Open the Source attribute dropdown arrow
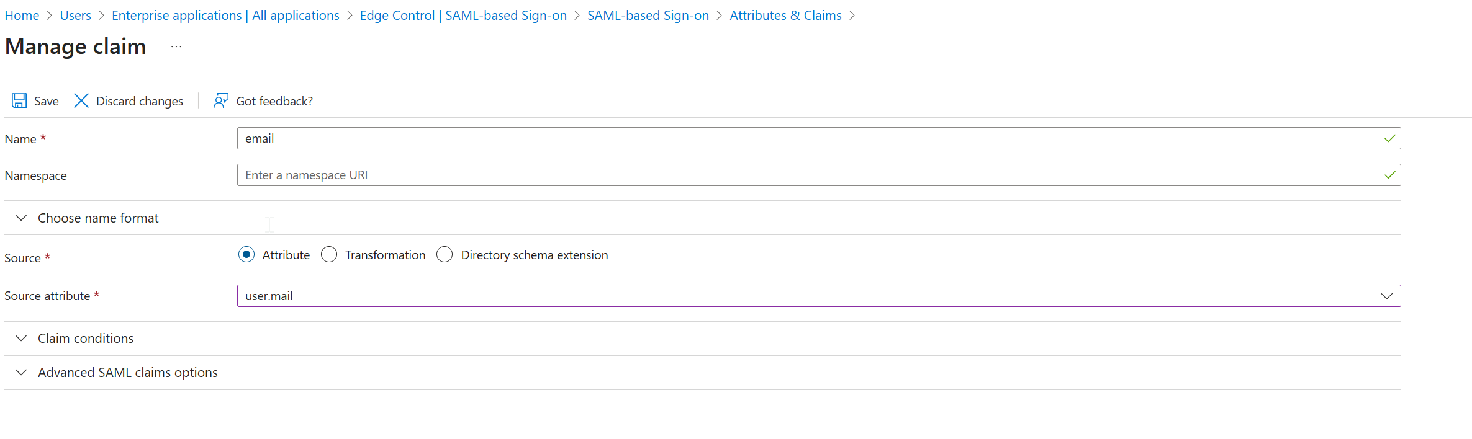Image resolution: width=1472 pixels, height=439 pixels. (1386, 296)
